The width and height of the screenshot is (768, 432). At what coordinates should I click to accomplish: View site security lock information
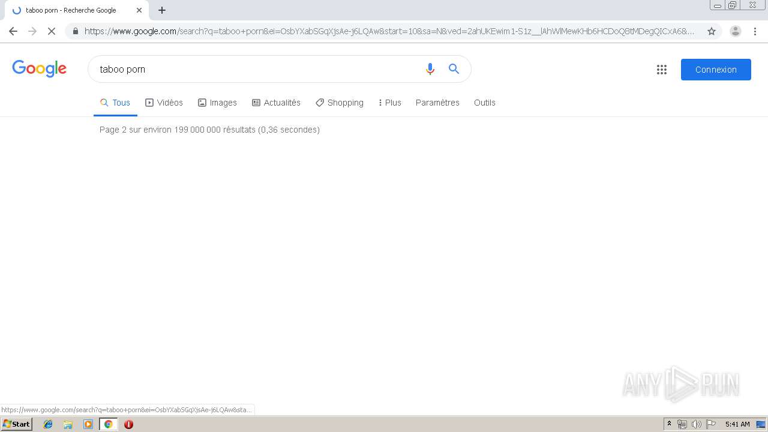click(x=76, y=31)
